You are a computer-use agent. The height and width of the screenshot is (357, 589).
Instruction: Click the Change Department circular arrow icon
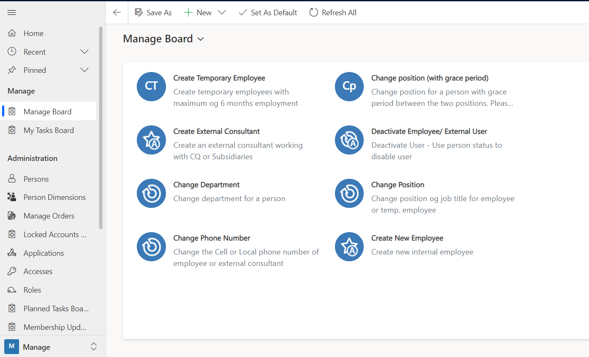[151, 193]
